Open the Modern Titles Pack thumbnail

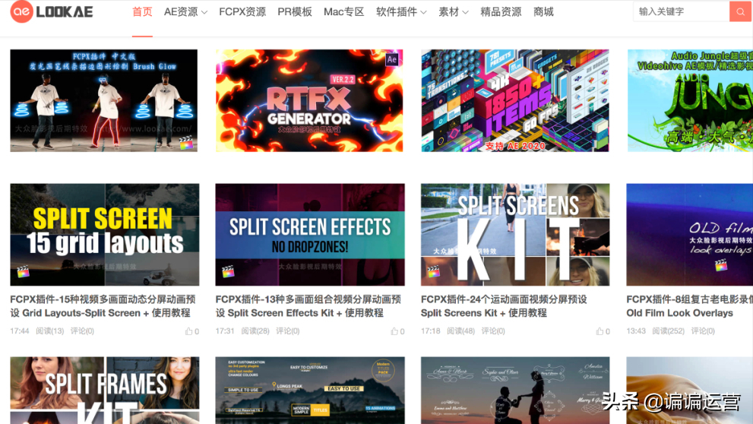pyautogui.click(x=310, y=391)
